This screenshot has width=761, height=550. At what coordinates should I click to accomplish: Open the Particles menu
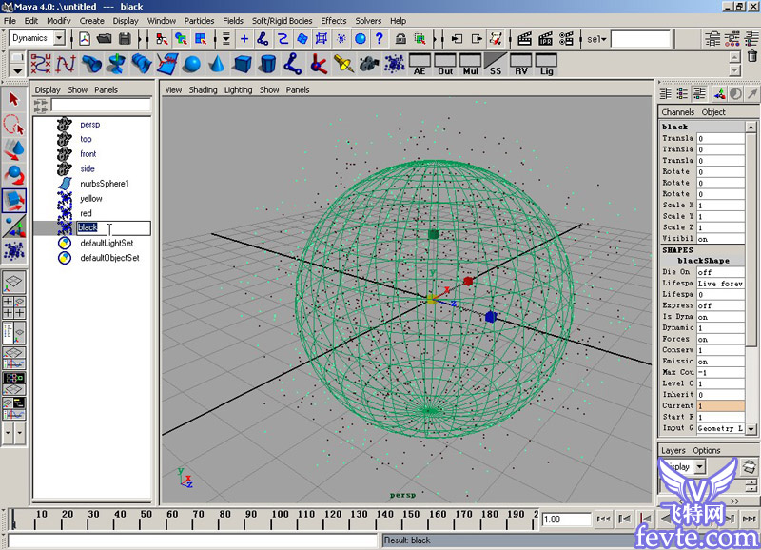point(199,20)
